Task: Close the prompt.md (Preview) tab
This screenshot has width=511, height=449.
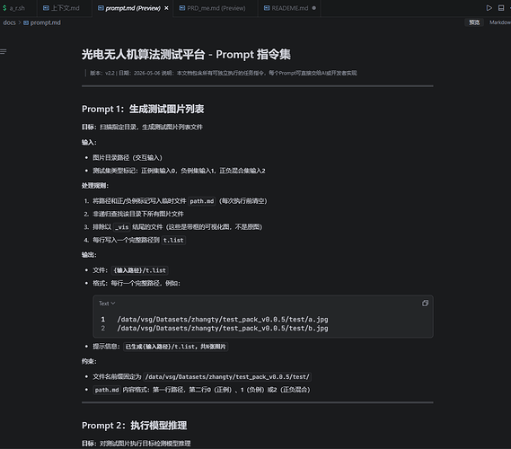Action: click(x=166, y=8)
